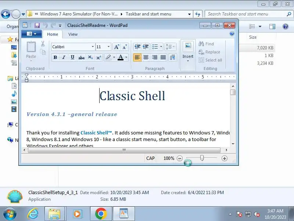The height and width of the screenshot is (221, 294).
Task: Open Google Chrome from the taskbar
Action: (101, 214)
